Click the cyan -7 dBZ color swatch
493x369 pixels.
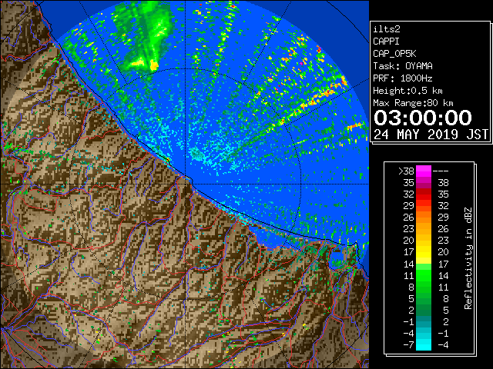[x=424, y=344]
